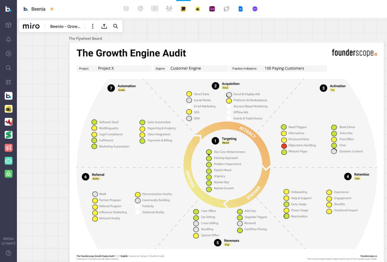Open the red megaphone workspace in sidebar

tap(8, 148)
